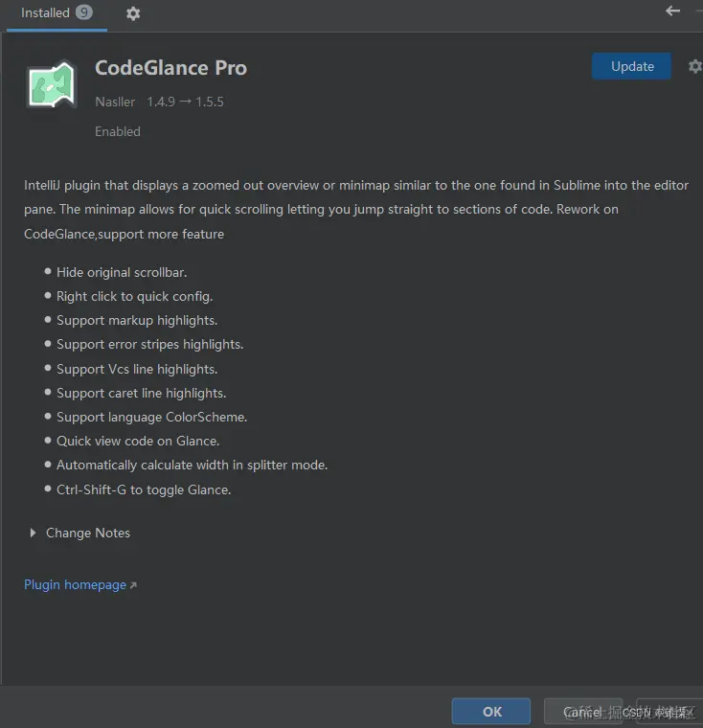Click the IntelliJ plugin description paragraph
Image resolution: width=703 pixels, height=728 pixels.
356,210
